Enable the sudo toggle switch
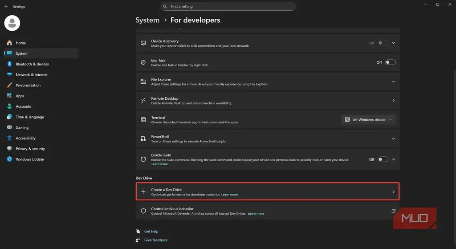Screen dimensions: 456x249 [x=383, y=159]
